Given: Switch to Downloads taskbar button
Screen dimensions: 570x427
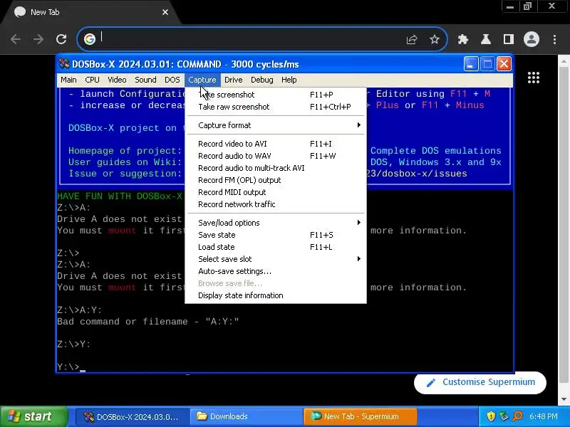Looking at the screenshot, I should 246,416.
